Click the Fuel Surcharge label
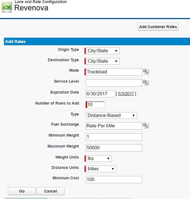This screenshot has height=199, width=190. (65, 124)
